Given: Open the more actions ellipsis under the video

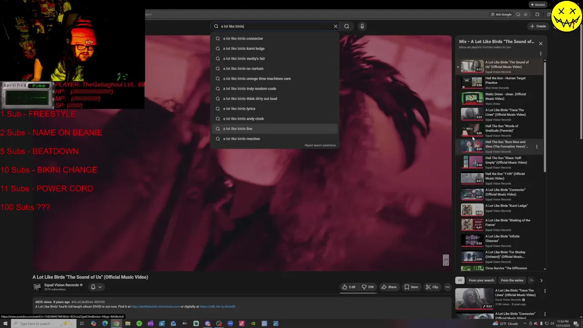Looking at the screenshot, I should pyautogui.click(x=447, y=287).
